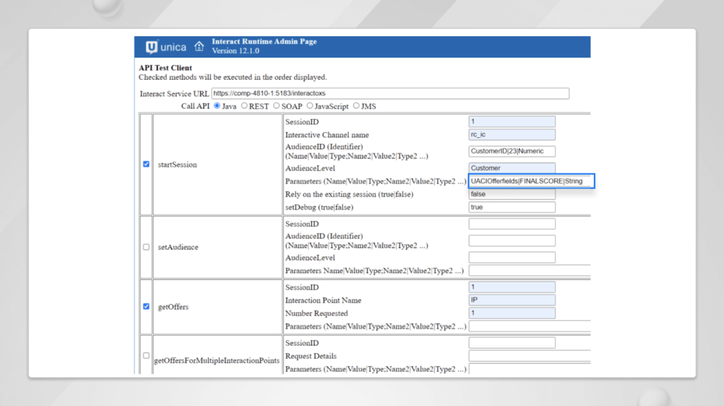Click the Unica logo icon
This screenshot has height=406, width=724.
coord(151,47)
